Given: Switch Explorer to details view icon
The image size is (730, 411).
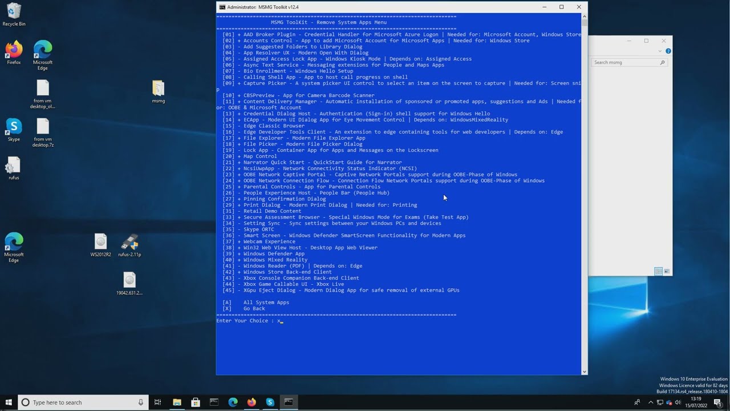Looking at the screenshot, I should [x=658, y=271].
